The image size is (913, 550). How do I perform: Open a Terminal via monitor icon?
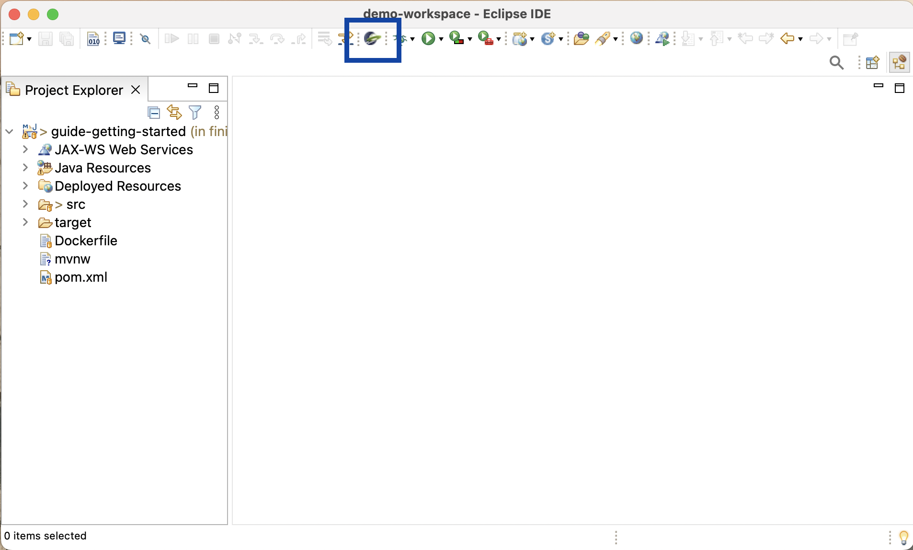point(119,38)
